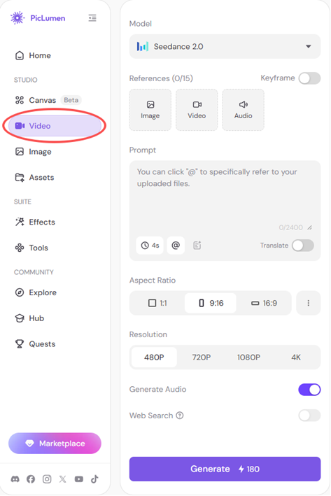Click the Generate button
The image size is (331, 496).
[225, 469]
